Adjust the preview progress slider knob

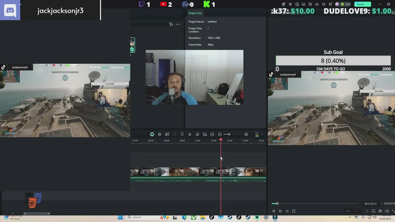277,203
